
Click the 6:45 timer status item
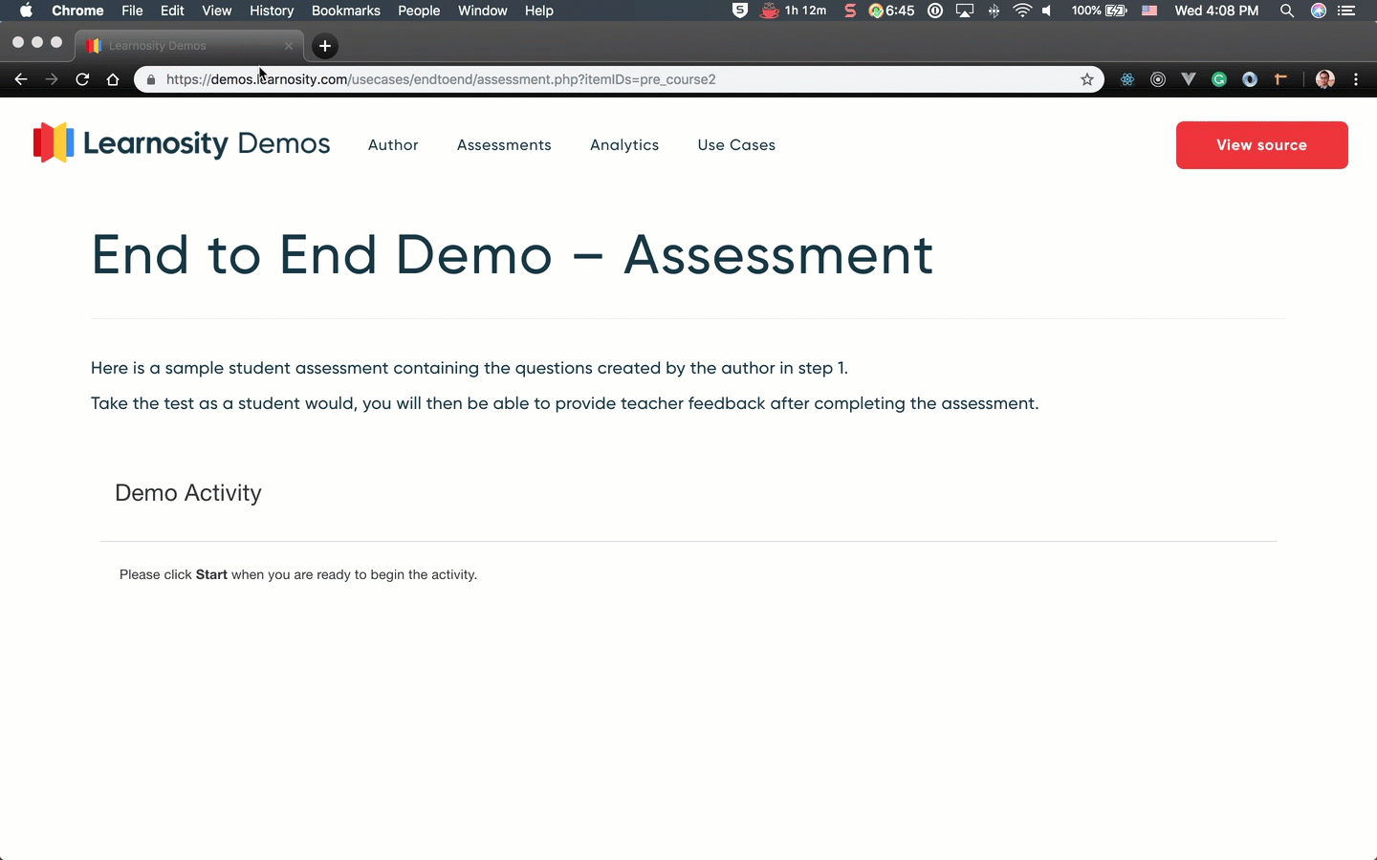point(891,11)
